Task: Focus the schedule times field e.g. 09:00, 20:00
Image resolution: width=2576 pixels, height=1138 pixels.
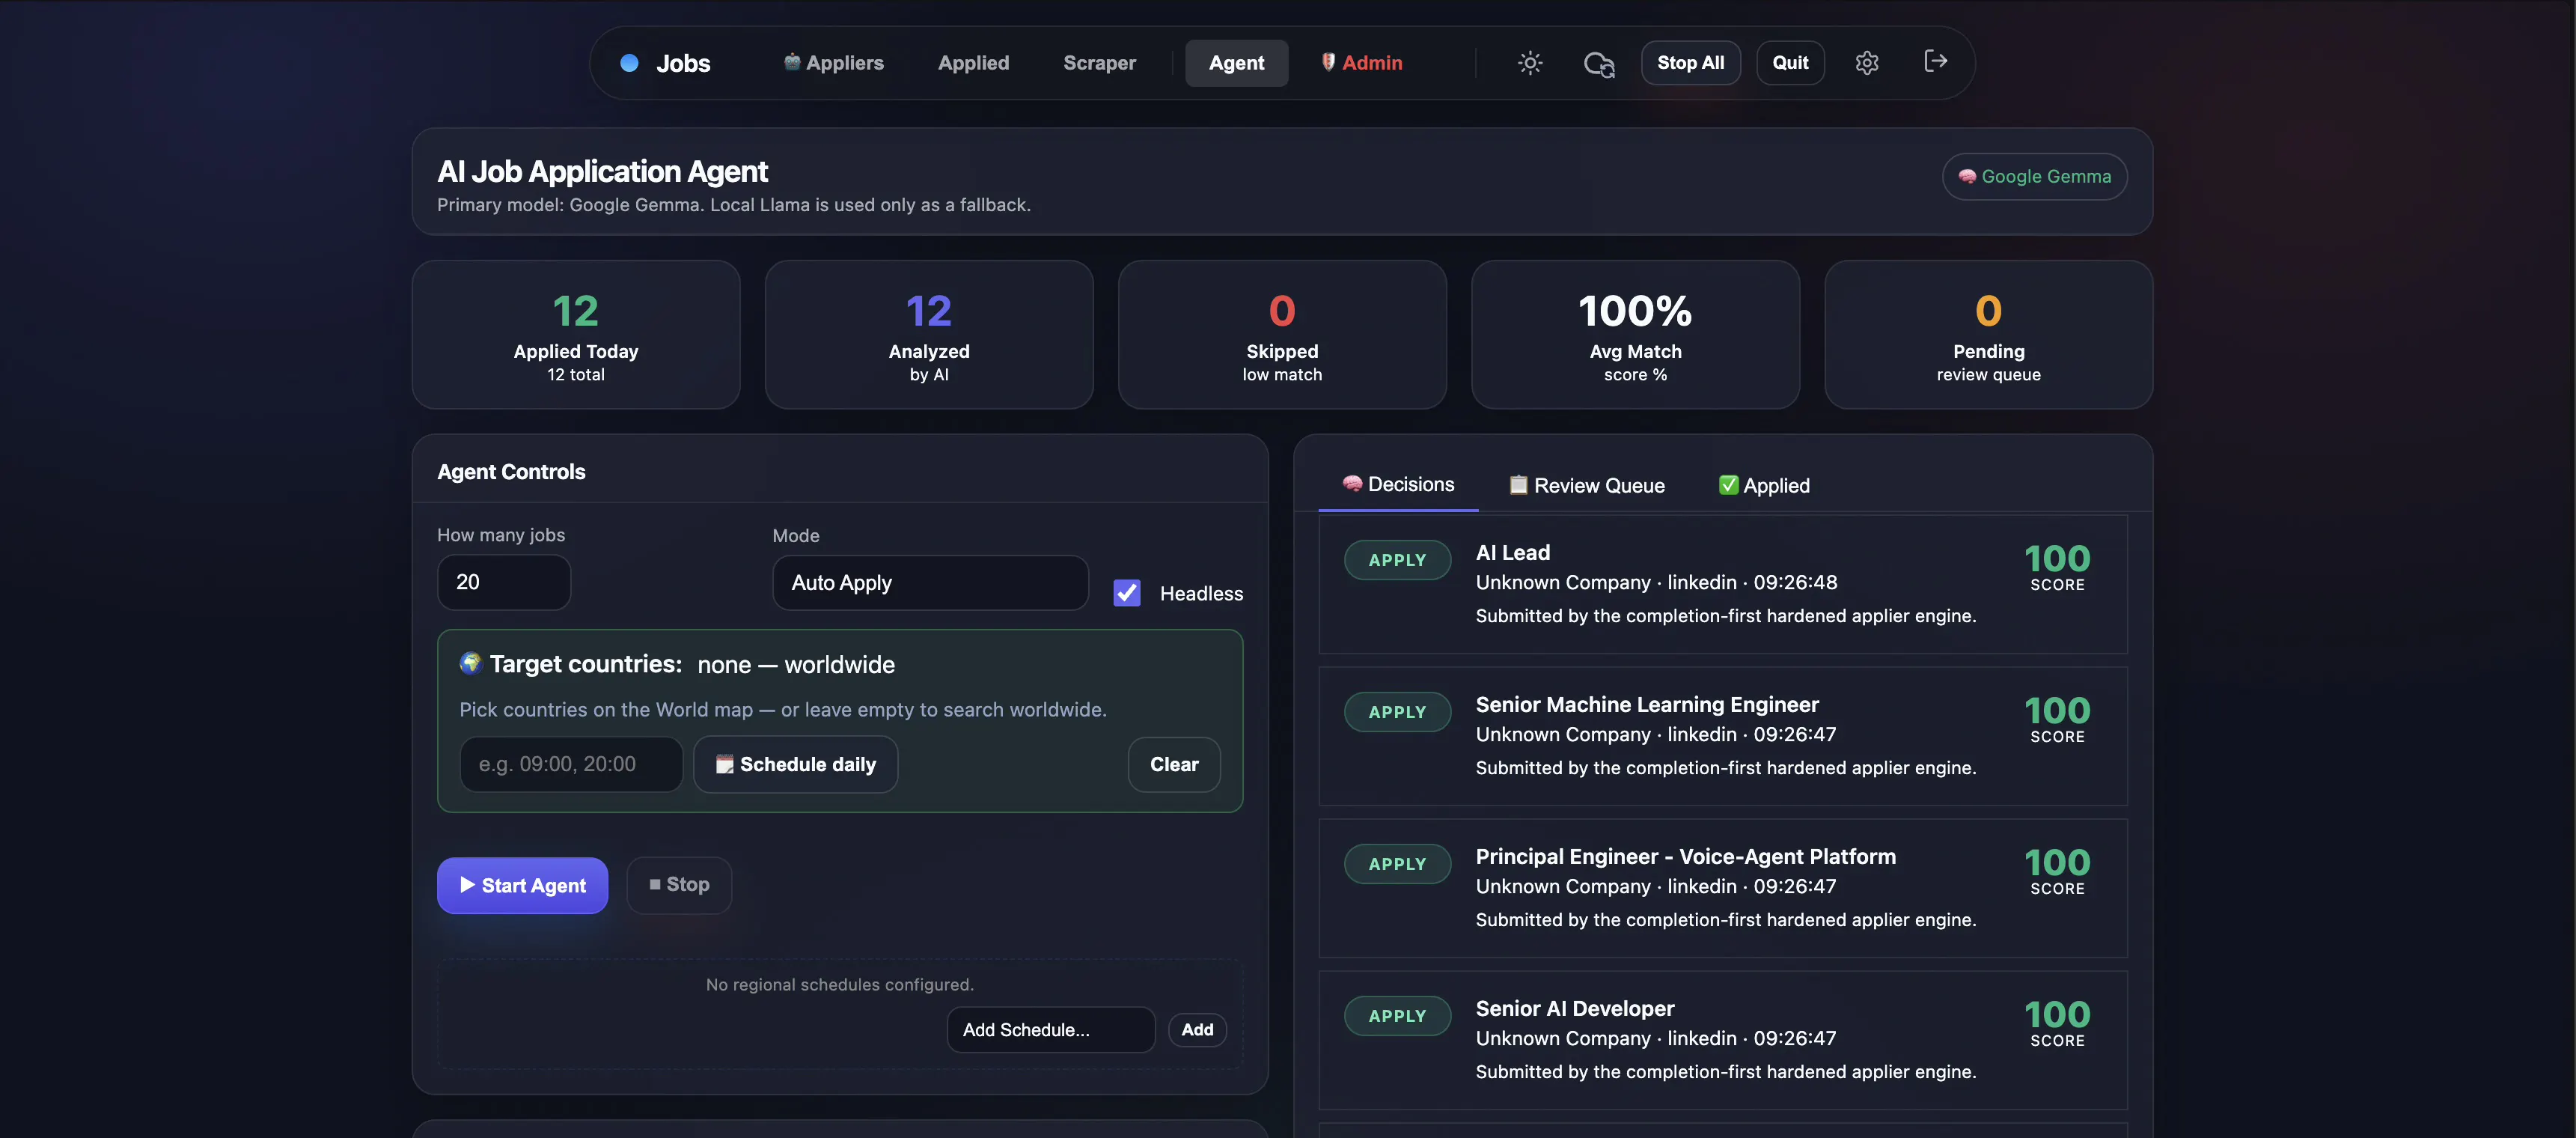Action: coord(571,765)
